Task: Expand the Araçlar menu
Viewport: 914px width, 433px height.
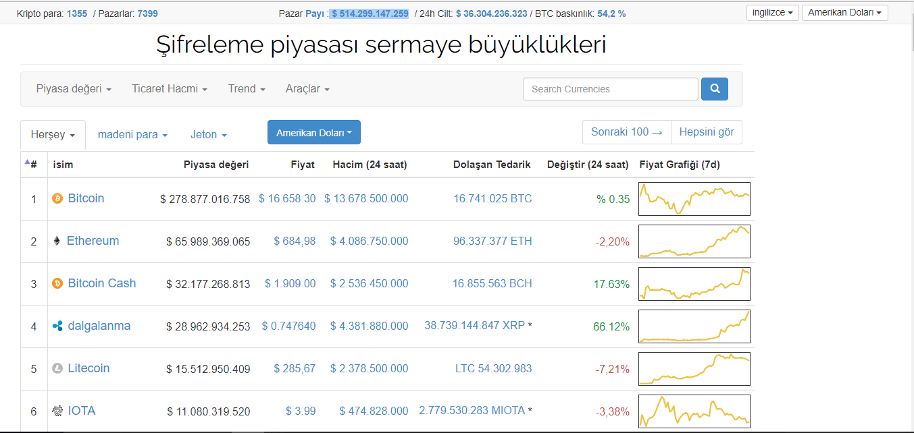Action: (x=307, y=89)
